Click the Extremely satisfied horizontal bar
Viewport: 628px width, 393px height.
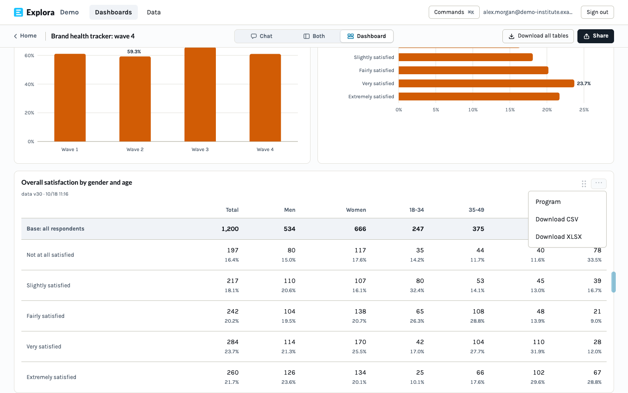(x=479, y=97)
